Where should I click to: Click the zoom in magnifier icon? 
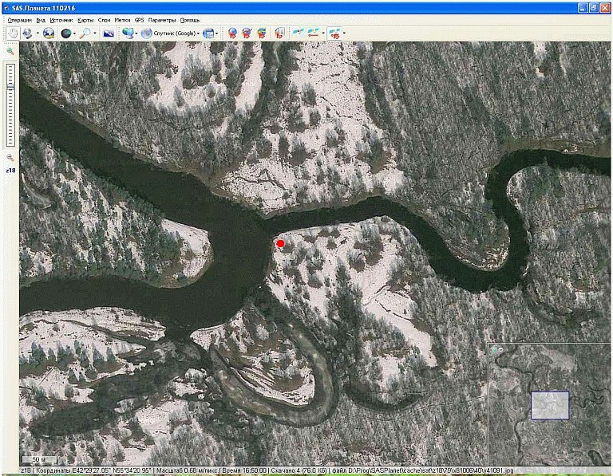(10, 51)
